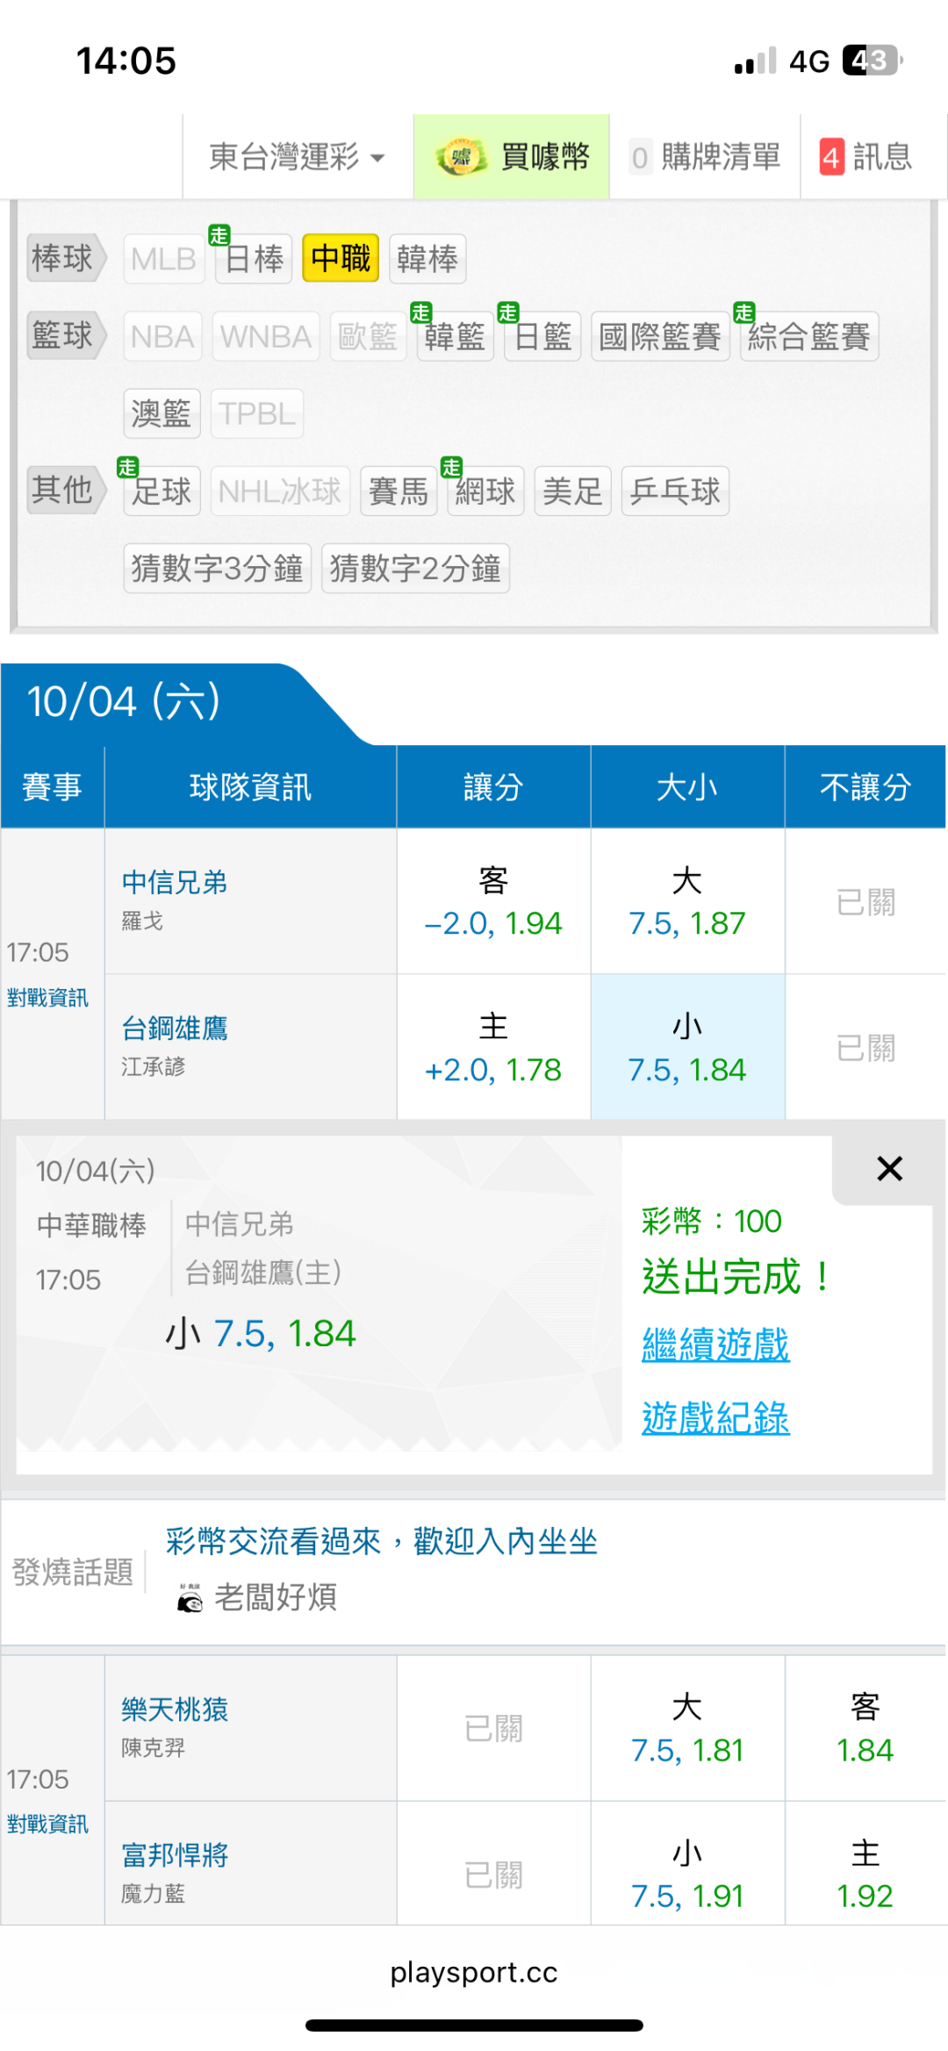Image resolution: width=948 pixels, height=2051 pixels.
Task: Switch to the 韓棒 league tab
Action: coord(427,259)
